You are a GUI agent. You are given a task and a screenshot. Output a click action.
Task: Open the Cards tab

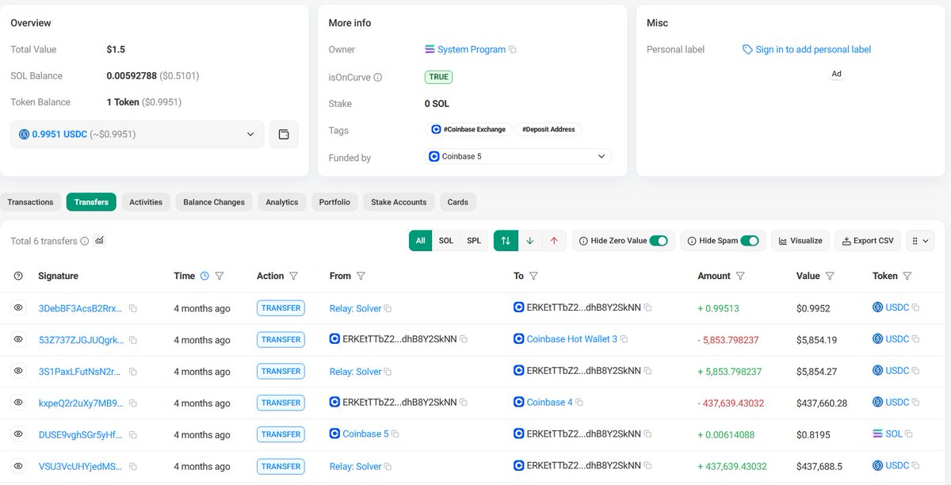[458, 202]
